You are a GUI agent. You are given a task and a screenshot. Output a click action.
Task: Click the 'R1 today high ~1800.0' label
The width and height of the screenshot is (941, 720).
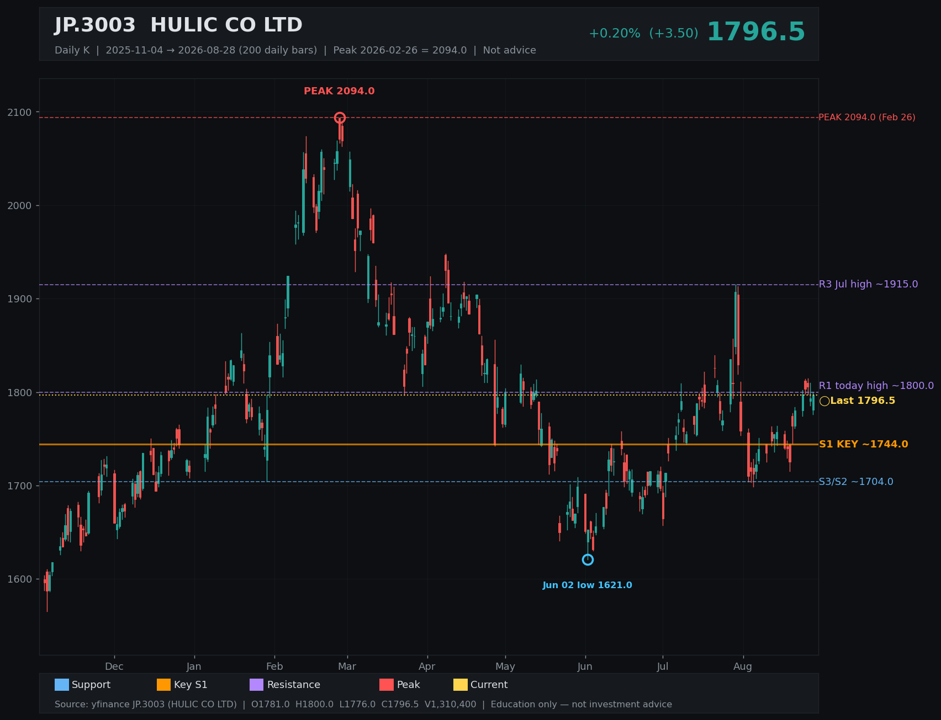tap(876, 386)
